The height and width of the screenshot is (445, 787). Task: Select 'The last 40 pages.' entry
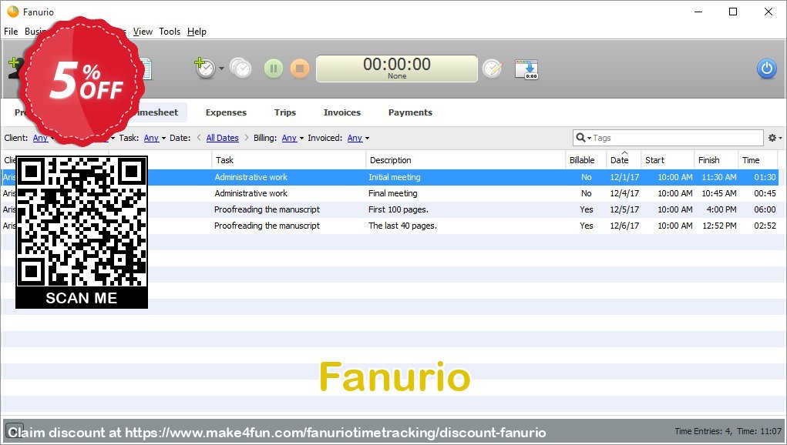pyautogui.click(x=402, y=226)
